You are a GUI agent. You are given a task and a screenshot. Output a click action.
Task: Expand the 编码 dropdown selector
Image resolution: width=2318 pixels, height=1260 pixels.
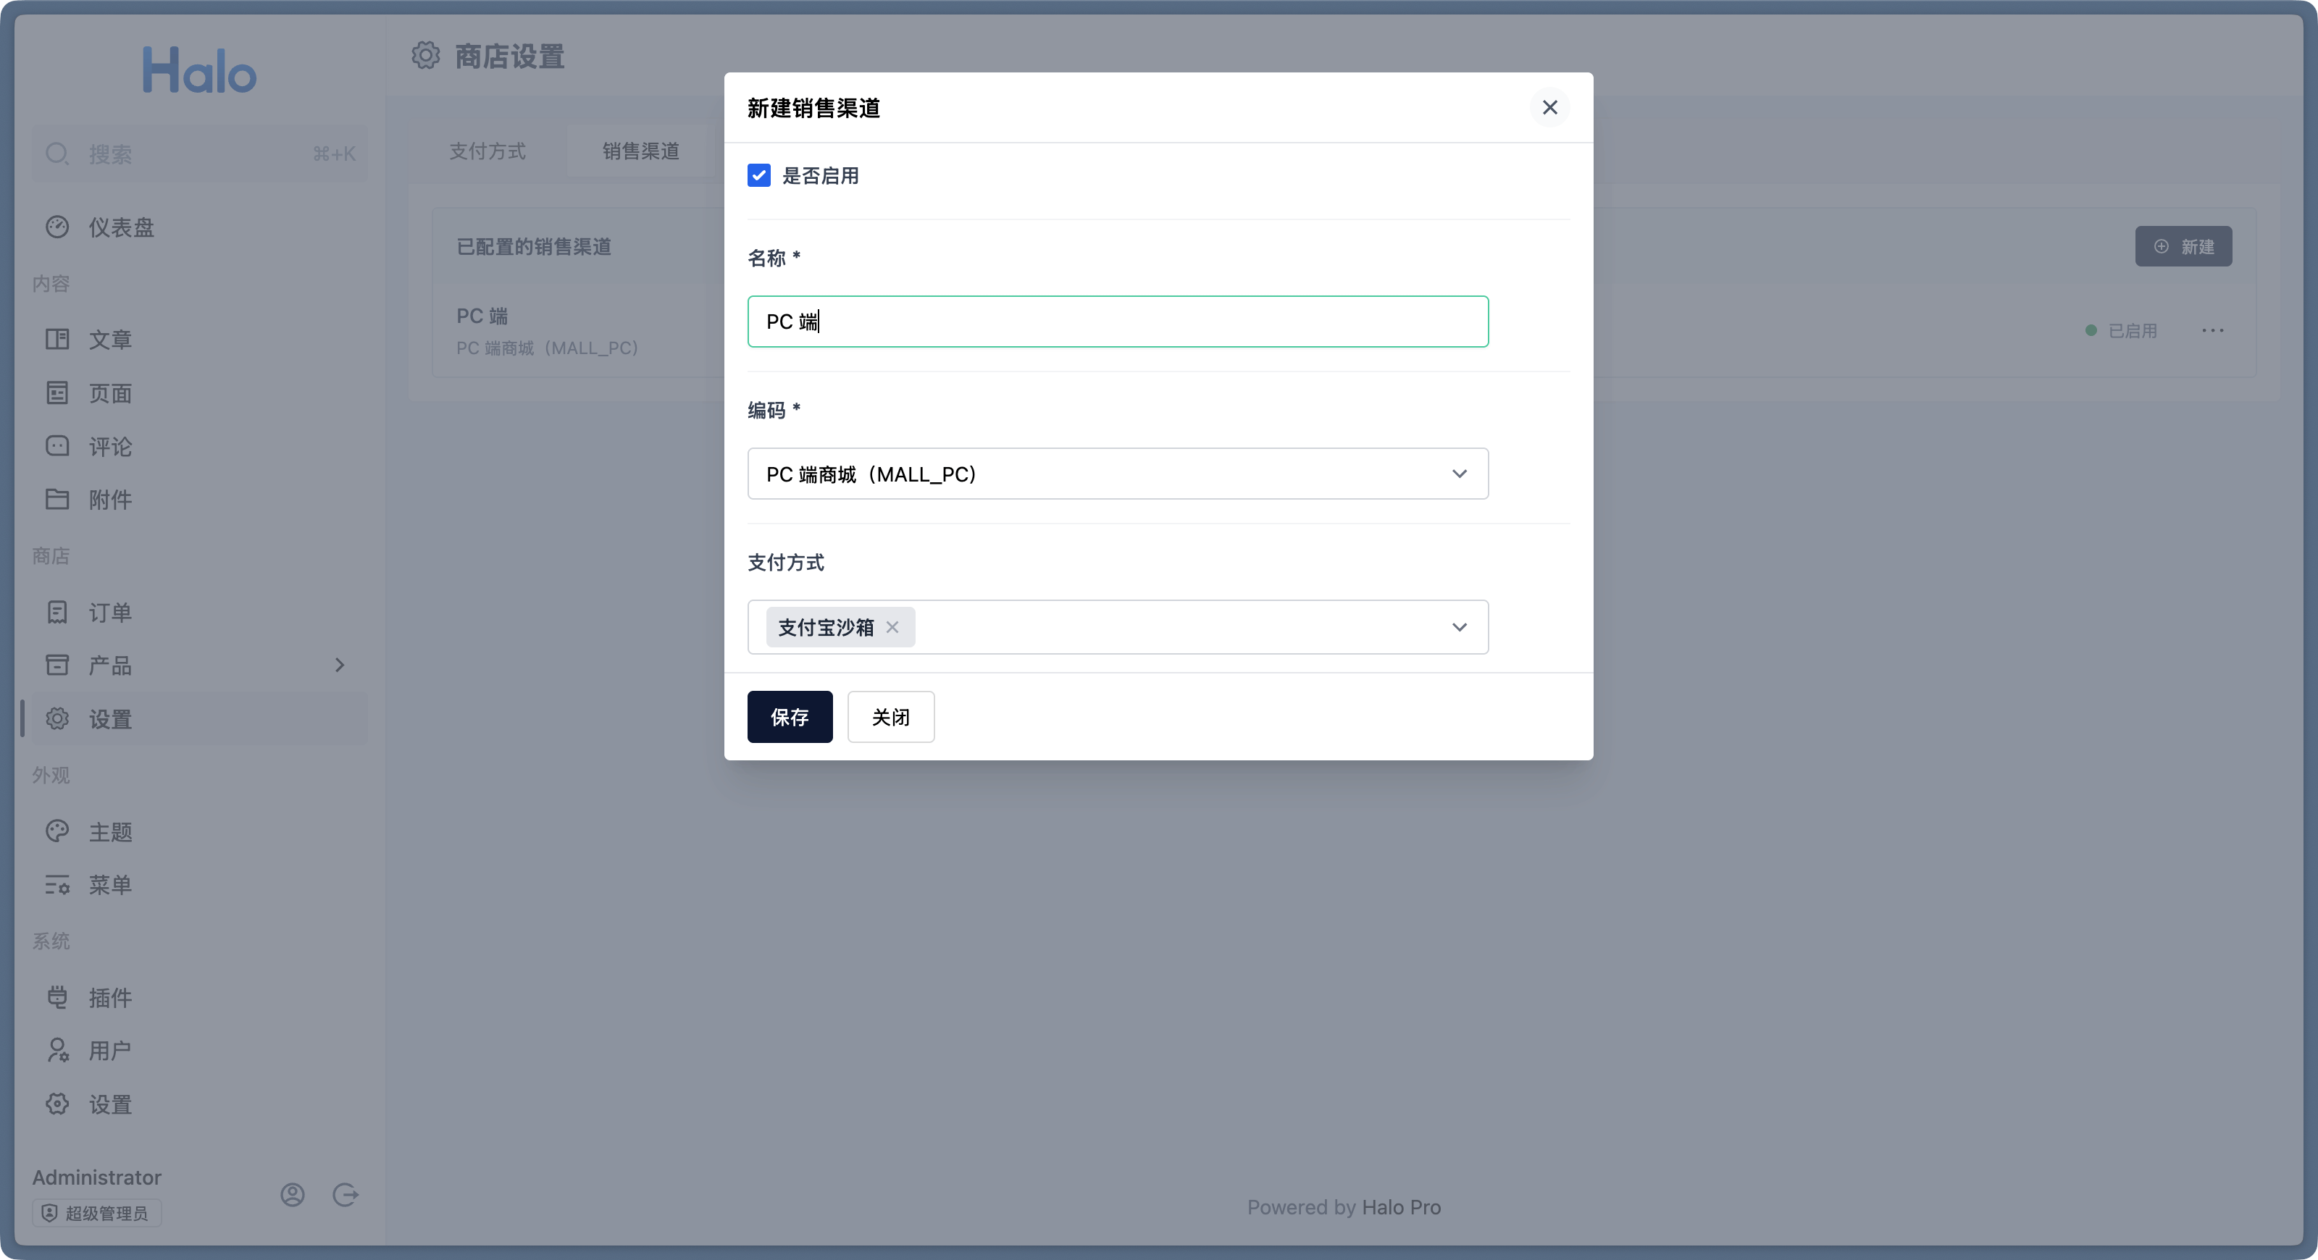coord(1459,474)
